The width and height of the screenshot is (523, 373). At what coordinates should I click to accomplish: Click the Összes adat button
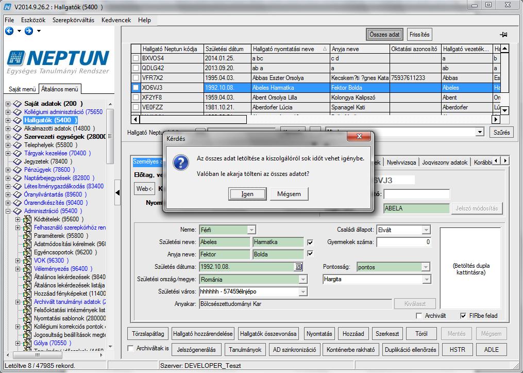tap(384, 35)
